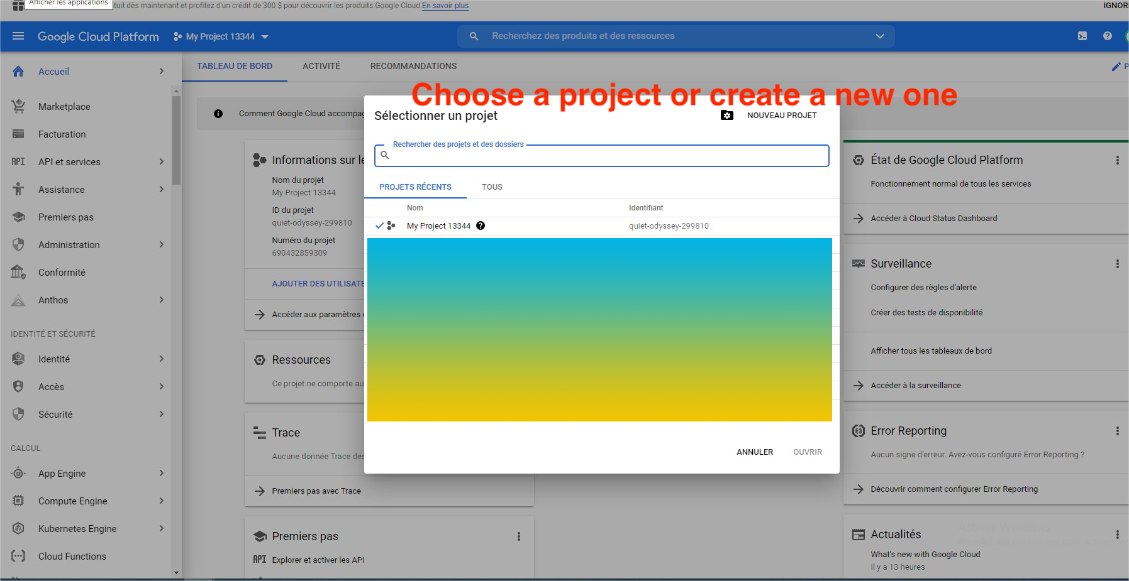The height and width of the screenshot is (581, 1129).
Task: Click the Assistance person icon
Action: (x=18, y=190)
